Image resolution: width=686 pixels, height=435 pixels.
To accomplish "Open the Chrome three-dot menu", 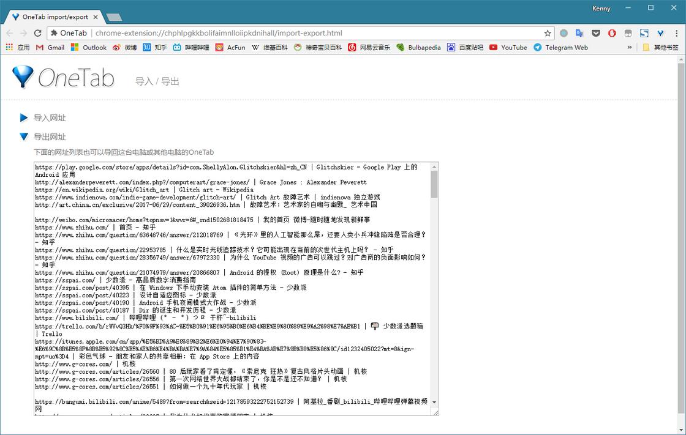I will (676, 33).
